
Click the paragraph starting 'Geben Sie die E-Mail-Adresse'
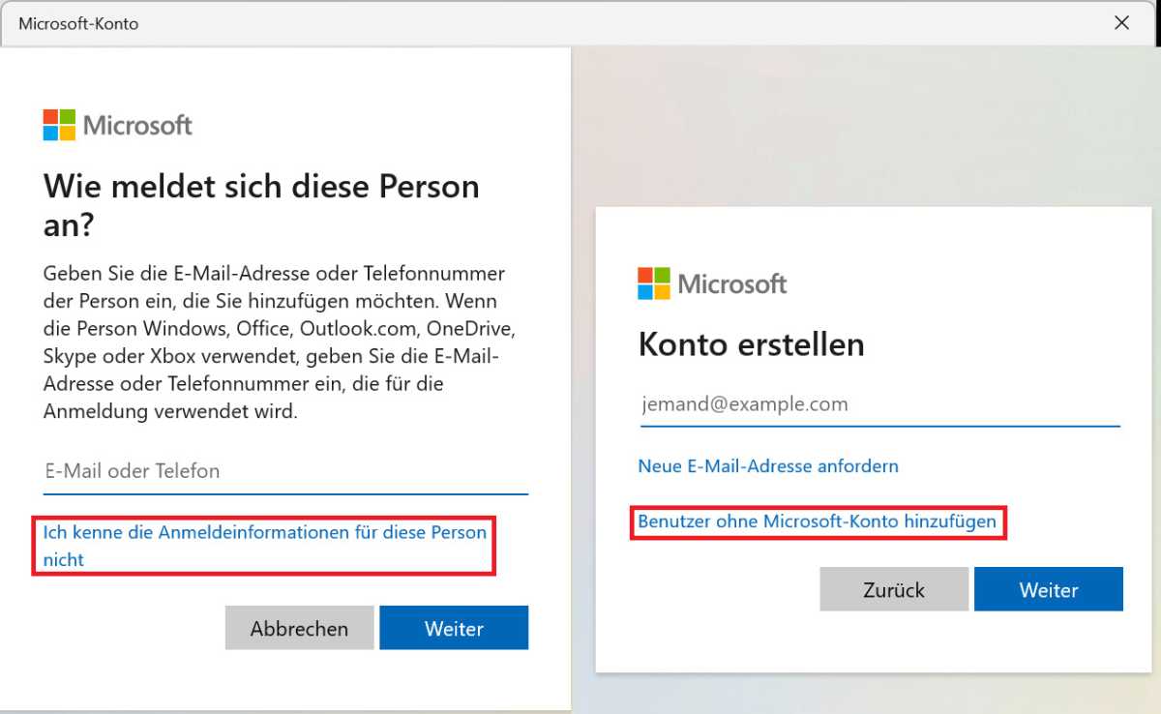(280, 342)
